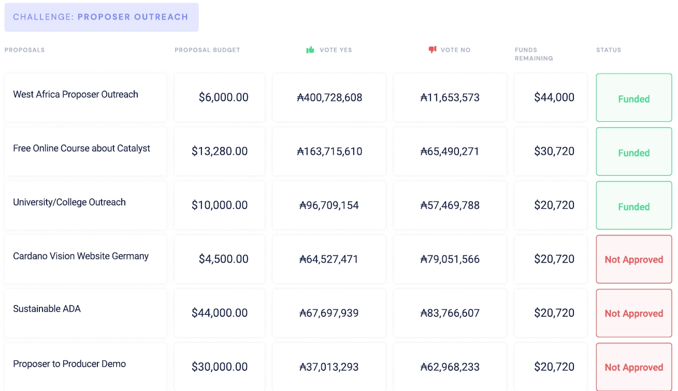
Task: Open the Proposer to Producer Demo proposal
Action: [69, 364]
